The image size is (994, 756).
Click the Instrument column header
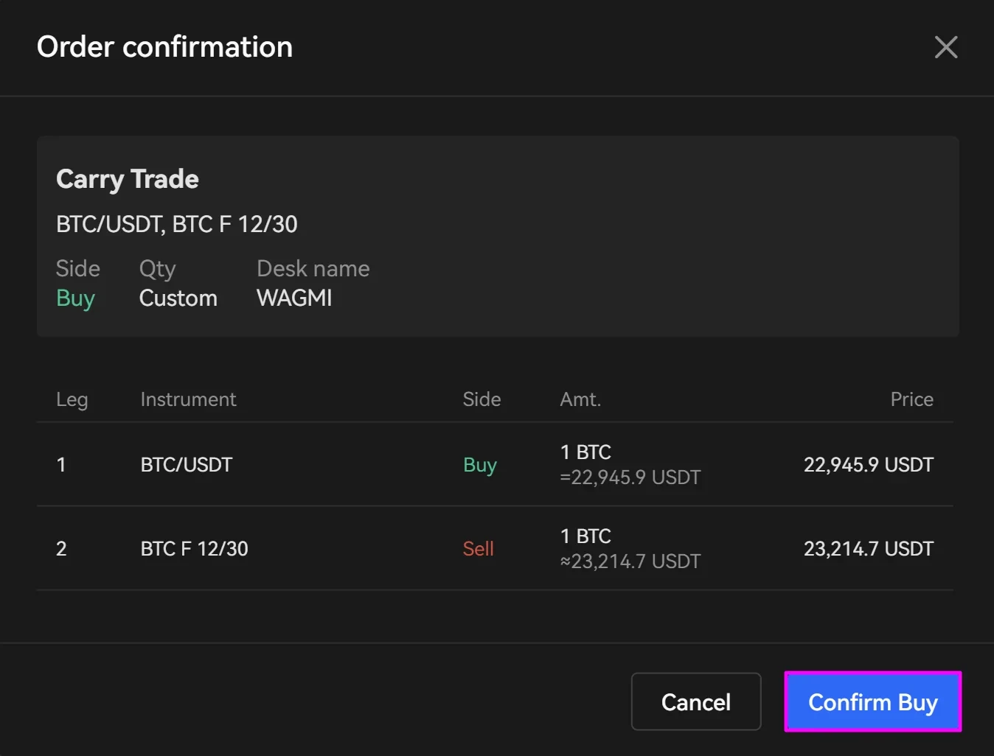pyautogui.click(x=188, y=399)
